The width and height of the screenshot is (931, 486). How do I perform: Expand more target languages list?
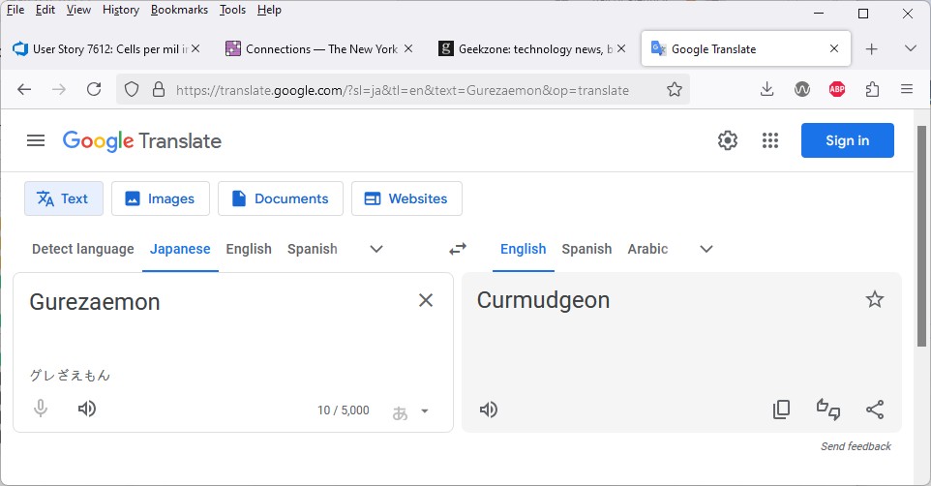point(706,249)
